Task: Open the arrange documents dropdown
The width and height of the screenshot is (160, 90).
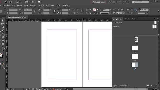Action: [40, 2]
